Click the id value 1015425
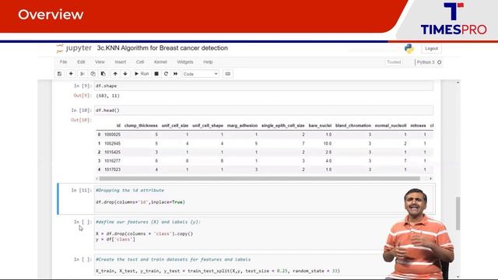Screen dimensions: 498x280 tap(112, 152)
